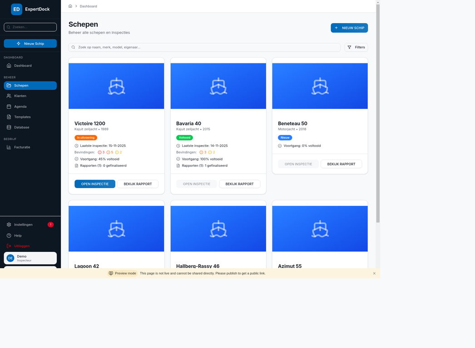Click the Templates document icon

click(x=9, y=116)
